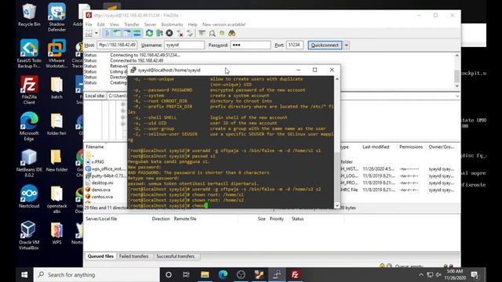The image size is (502, 282).
Task: Select x.PNG in local file list
Action: click(x=97, y=162)
